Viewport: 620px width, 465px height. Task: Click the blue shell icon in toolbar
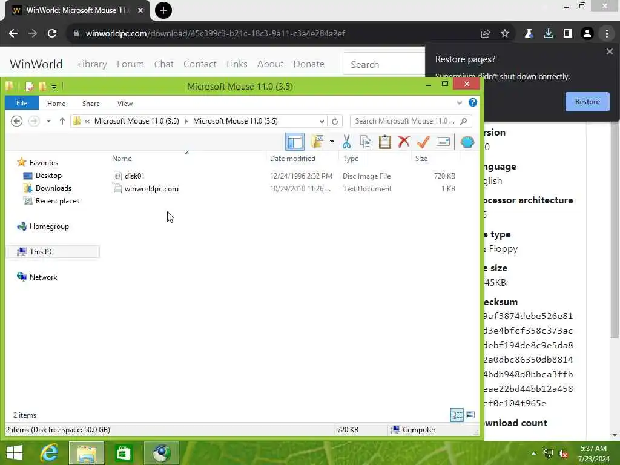(x=467, y=142)
